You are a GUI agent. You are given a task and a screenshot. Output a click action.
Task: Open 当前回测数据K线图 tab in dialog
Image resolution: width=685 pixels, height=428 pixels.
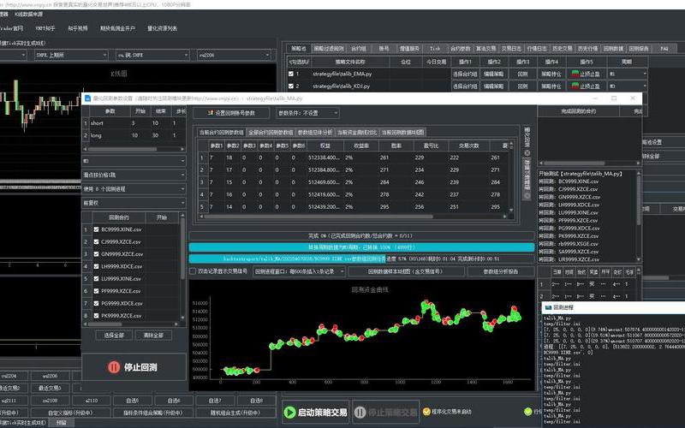coord(402,133)
